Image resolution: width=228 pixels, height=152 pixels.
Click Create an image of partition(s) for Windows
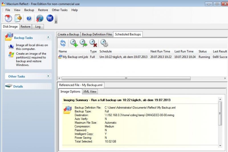(x=31, y=59)
